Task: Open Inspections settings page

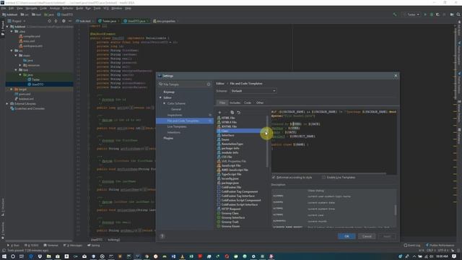Action: coord(175,115)
